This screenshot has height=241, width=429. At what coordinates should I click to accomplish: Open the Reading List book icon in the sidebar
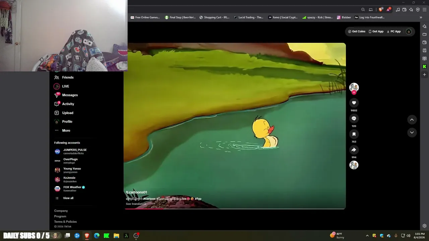click(x=425, y=59)
